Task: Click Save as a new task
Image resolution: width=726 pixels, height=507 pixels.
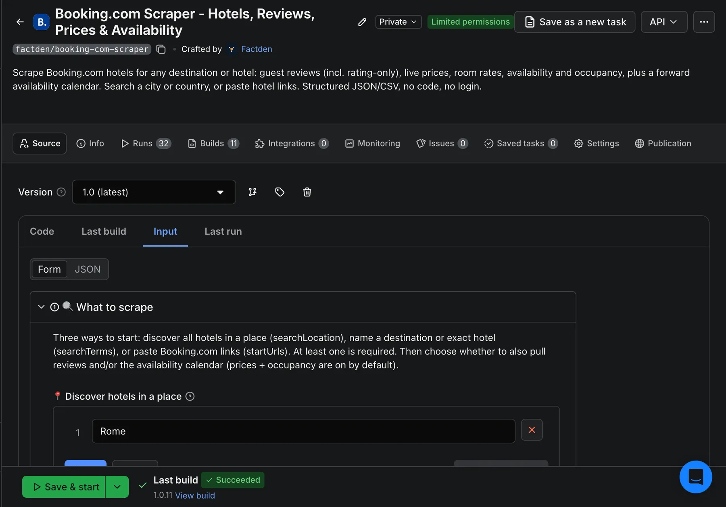Action: coord(575,22)
